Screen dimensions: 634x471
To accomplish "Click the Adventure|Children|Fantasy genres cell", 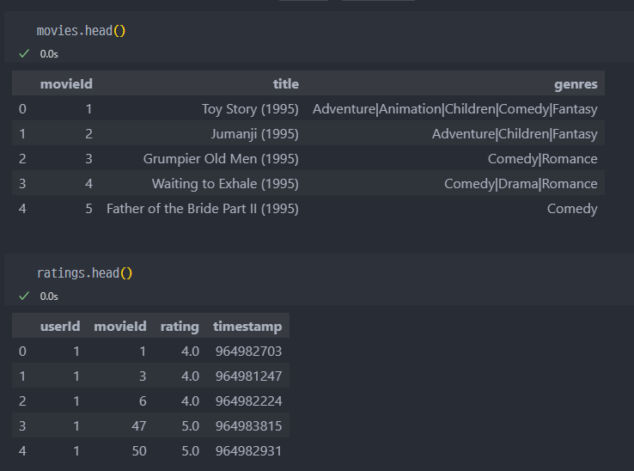I will coord(515,134).
